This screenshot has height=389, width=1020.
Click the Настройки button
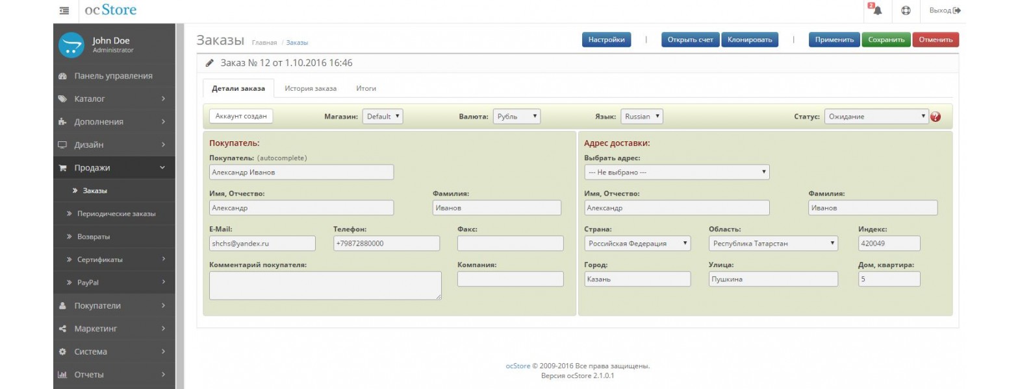tap(606, 40)
